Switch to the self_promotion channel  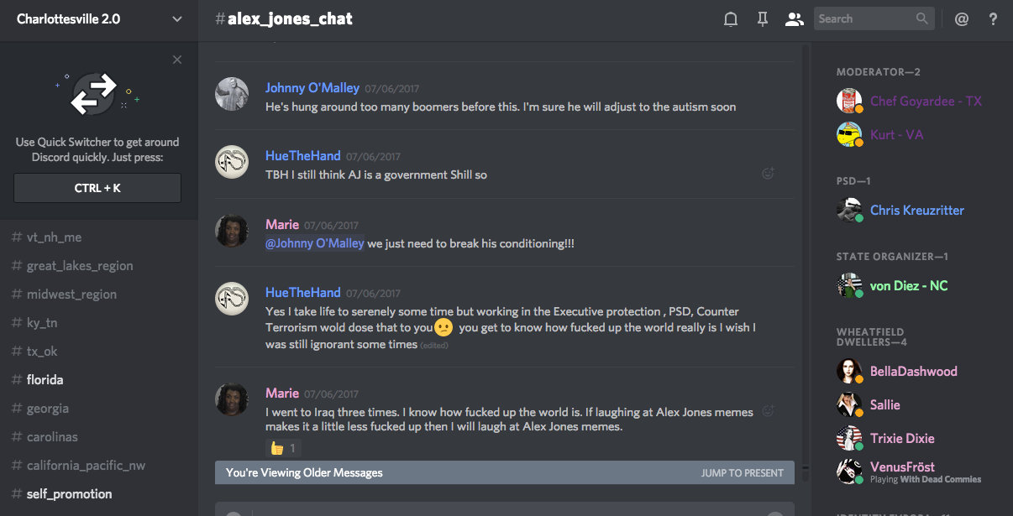pos(69,494)
